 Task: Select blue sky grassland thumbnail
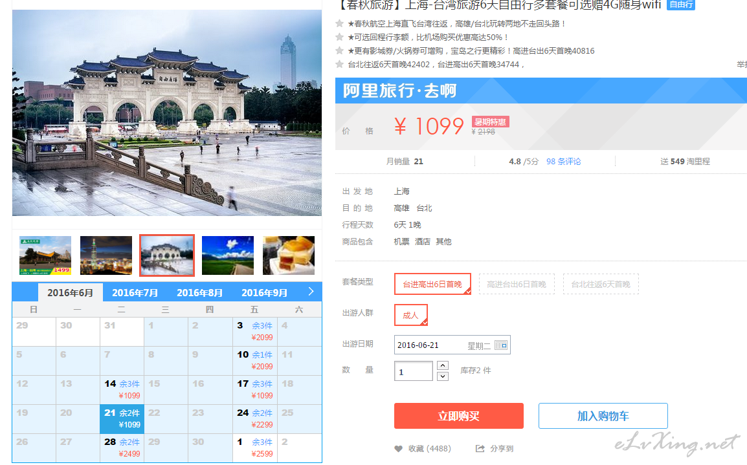tap(228, 255)
